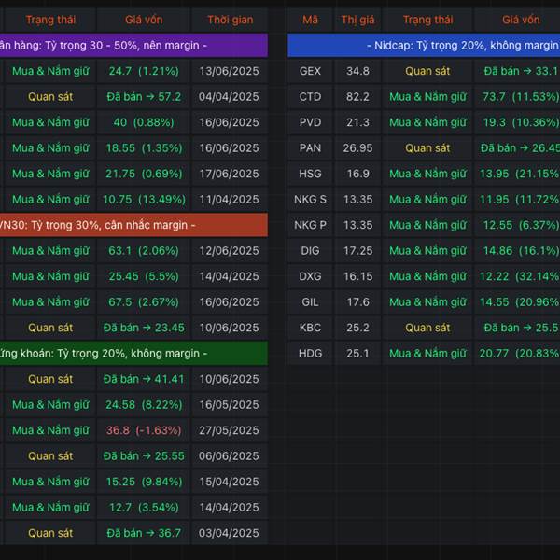Click cell Đã bán → 23.45
560x560 pixels.
(144, 328)
